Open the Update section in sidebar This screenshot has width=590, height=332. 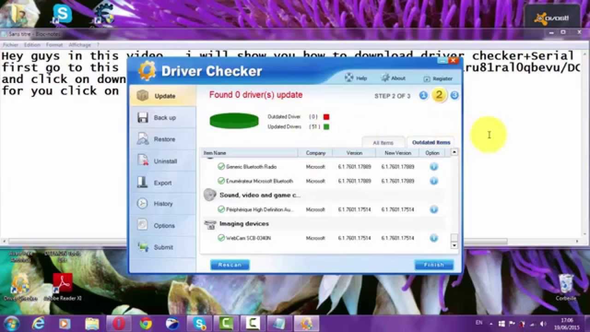pyautogui.click(x=163, y=96)
